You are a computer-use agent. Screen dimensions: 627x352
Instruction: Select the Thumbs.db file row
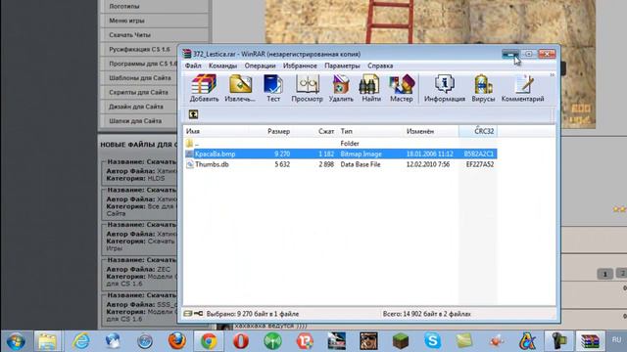(x=340, y=164)
